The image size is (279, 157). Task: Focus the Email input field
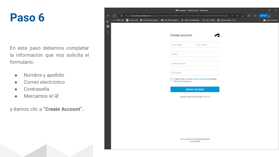[x=195, y=54]
